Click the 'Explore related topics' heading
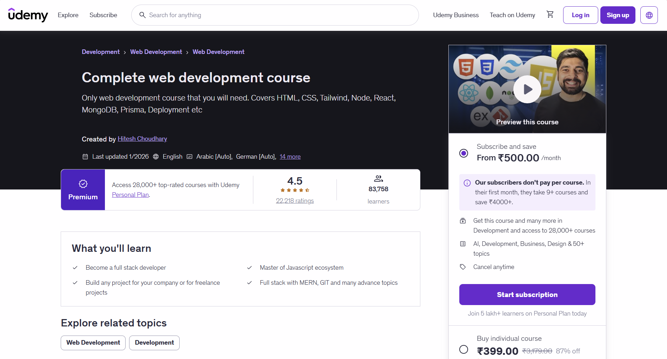This screenshot has height=359, width=667. (114, 323)
